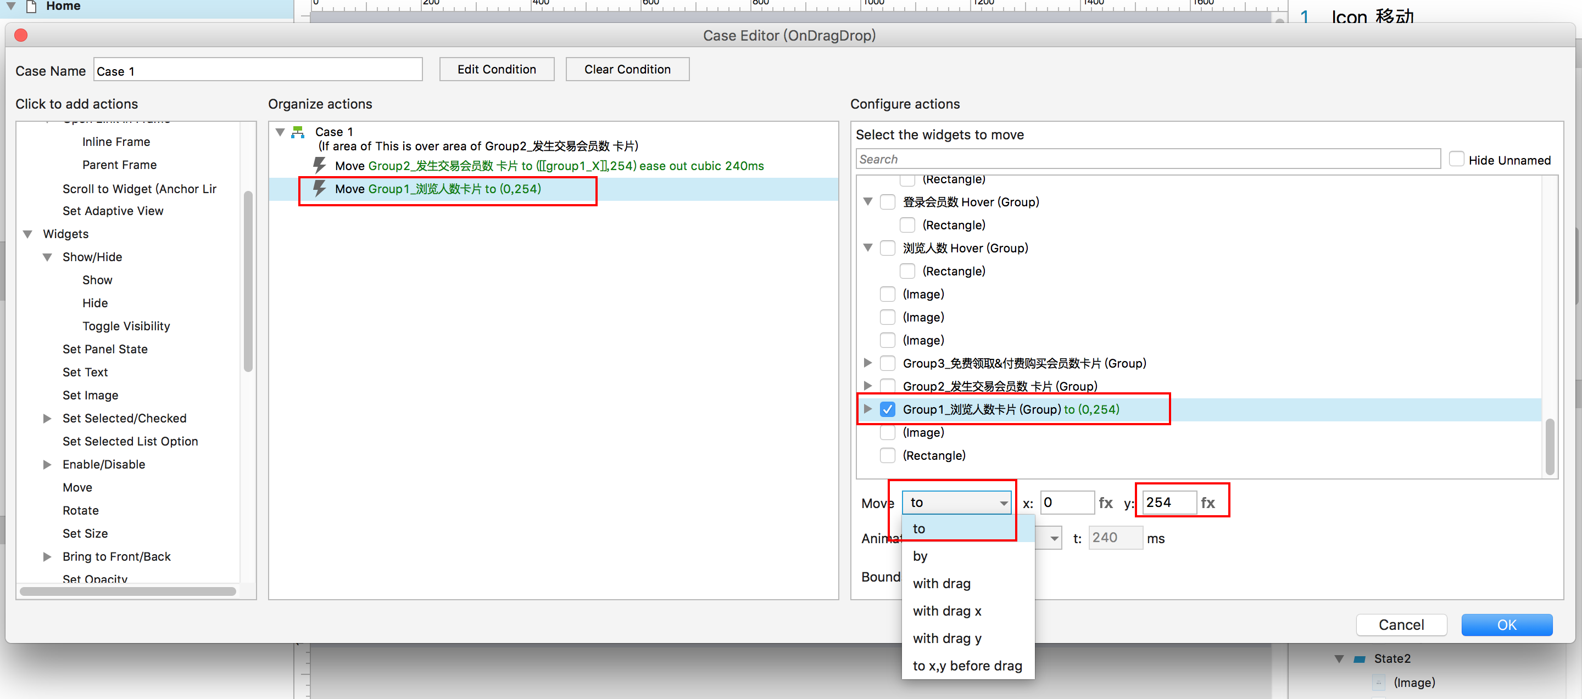Collapse the Show/Hide actions section
Viewport: 1582px width, 699px height.
47,257
